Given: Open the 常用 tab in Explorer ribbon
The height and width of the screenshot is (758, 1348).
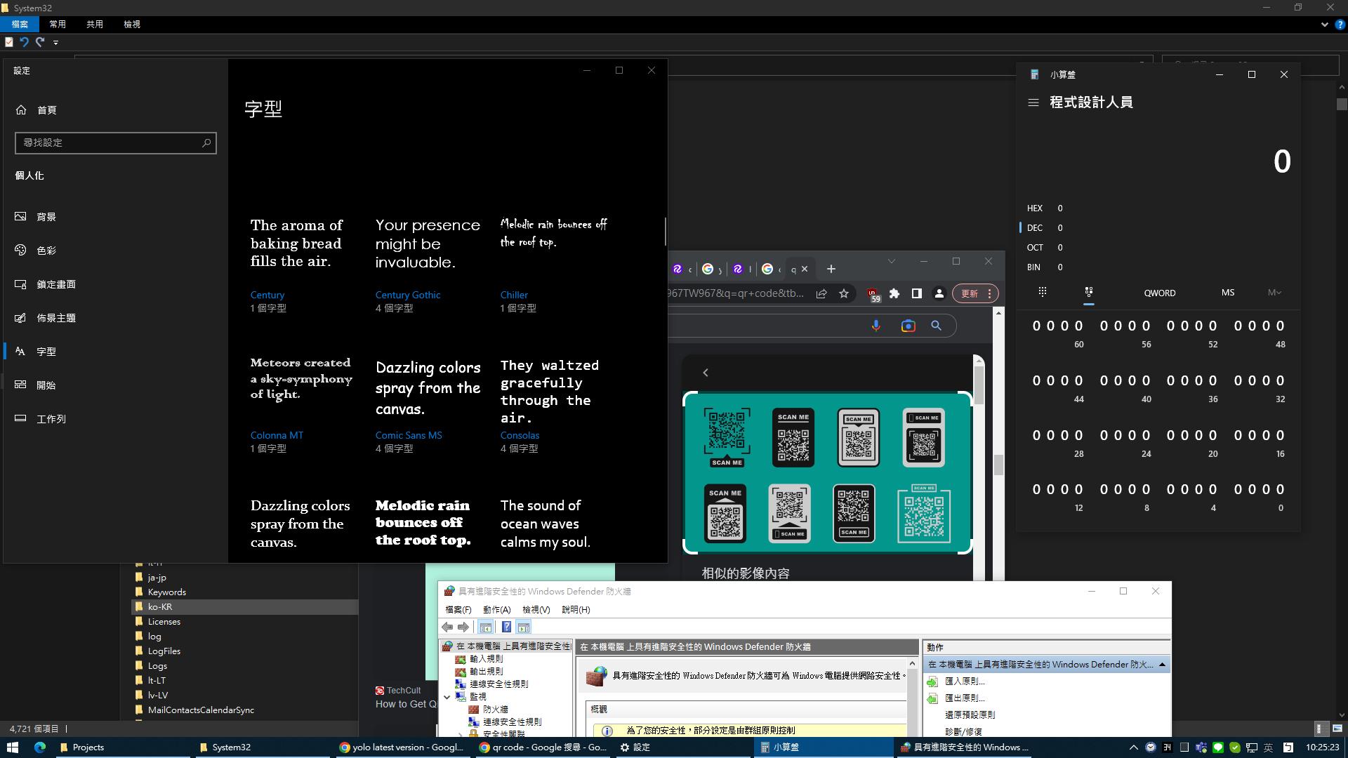Looking at the screenshot, I should click(x=58, y=25).
